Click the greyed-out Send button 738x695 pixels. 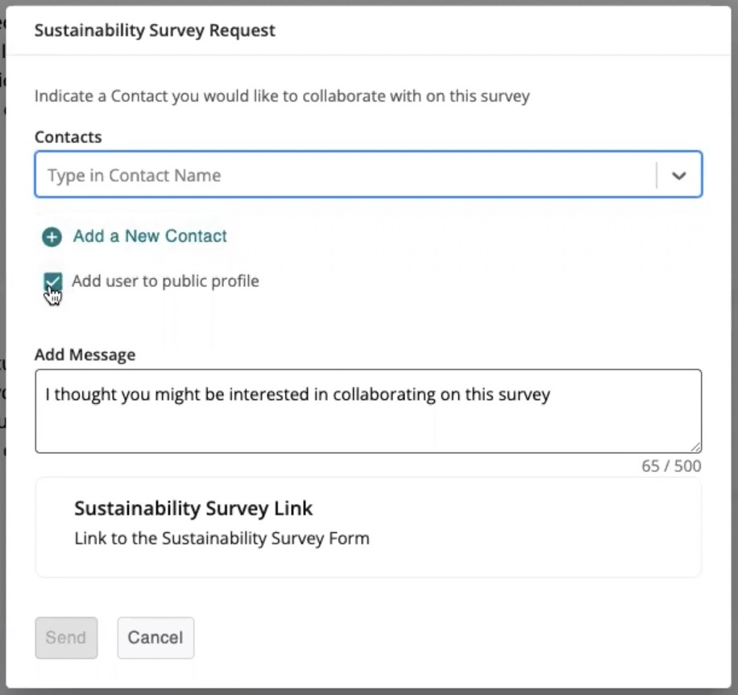pos(66,638)
